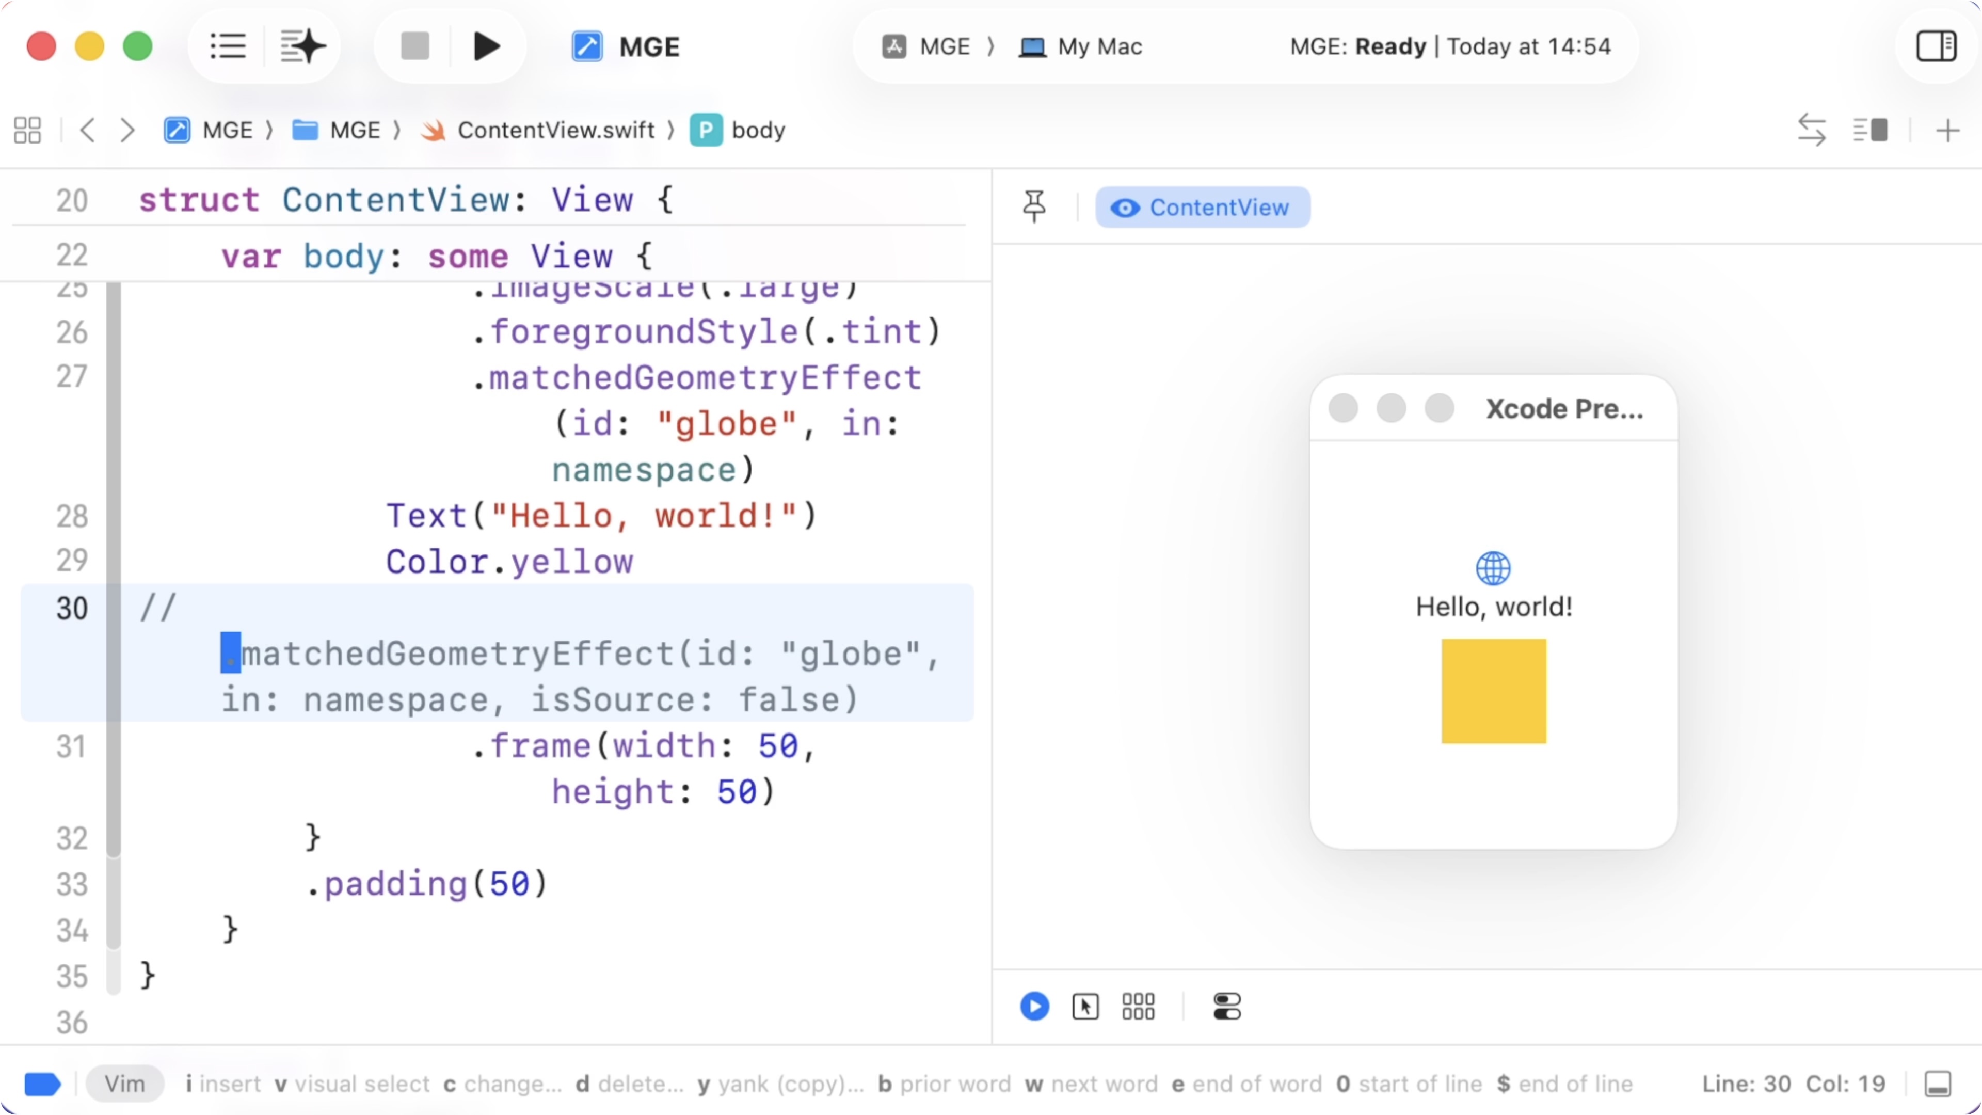Image resolution: width=1982 pixels, height=1115 pixels.
Task: Click the Stop square button
Action: 414,46
